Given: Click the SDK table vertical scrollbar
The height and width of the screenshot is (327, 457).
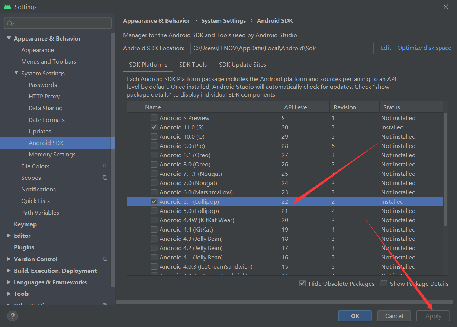Looking at the screenshot, I should point(445,169).
